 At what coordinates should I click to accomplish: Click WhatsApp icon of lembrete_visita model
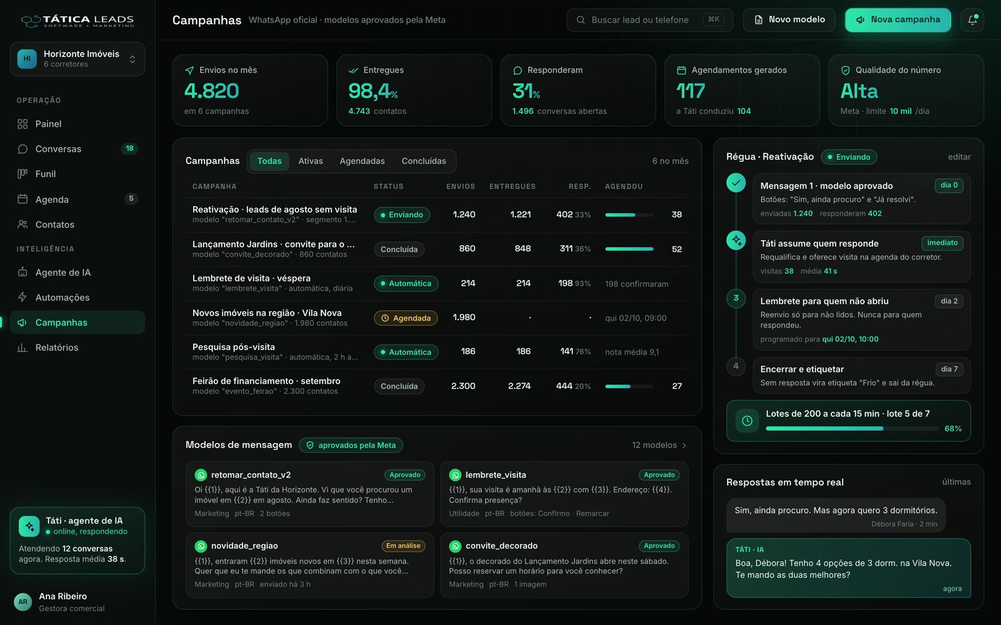[455, 475]
